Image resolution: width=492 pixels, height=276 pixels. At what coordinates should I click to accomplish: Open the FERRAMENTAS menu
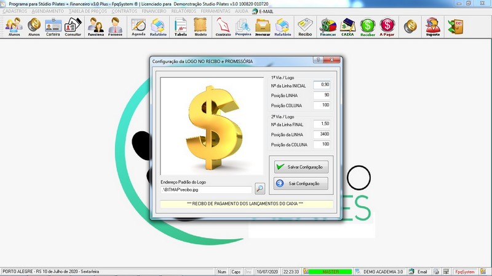216,11
